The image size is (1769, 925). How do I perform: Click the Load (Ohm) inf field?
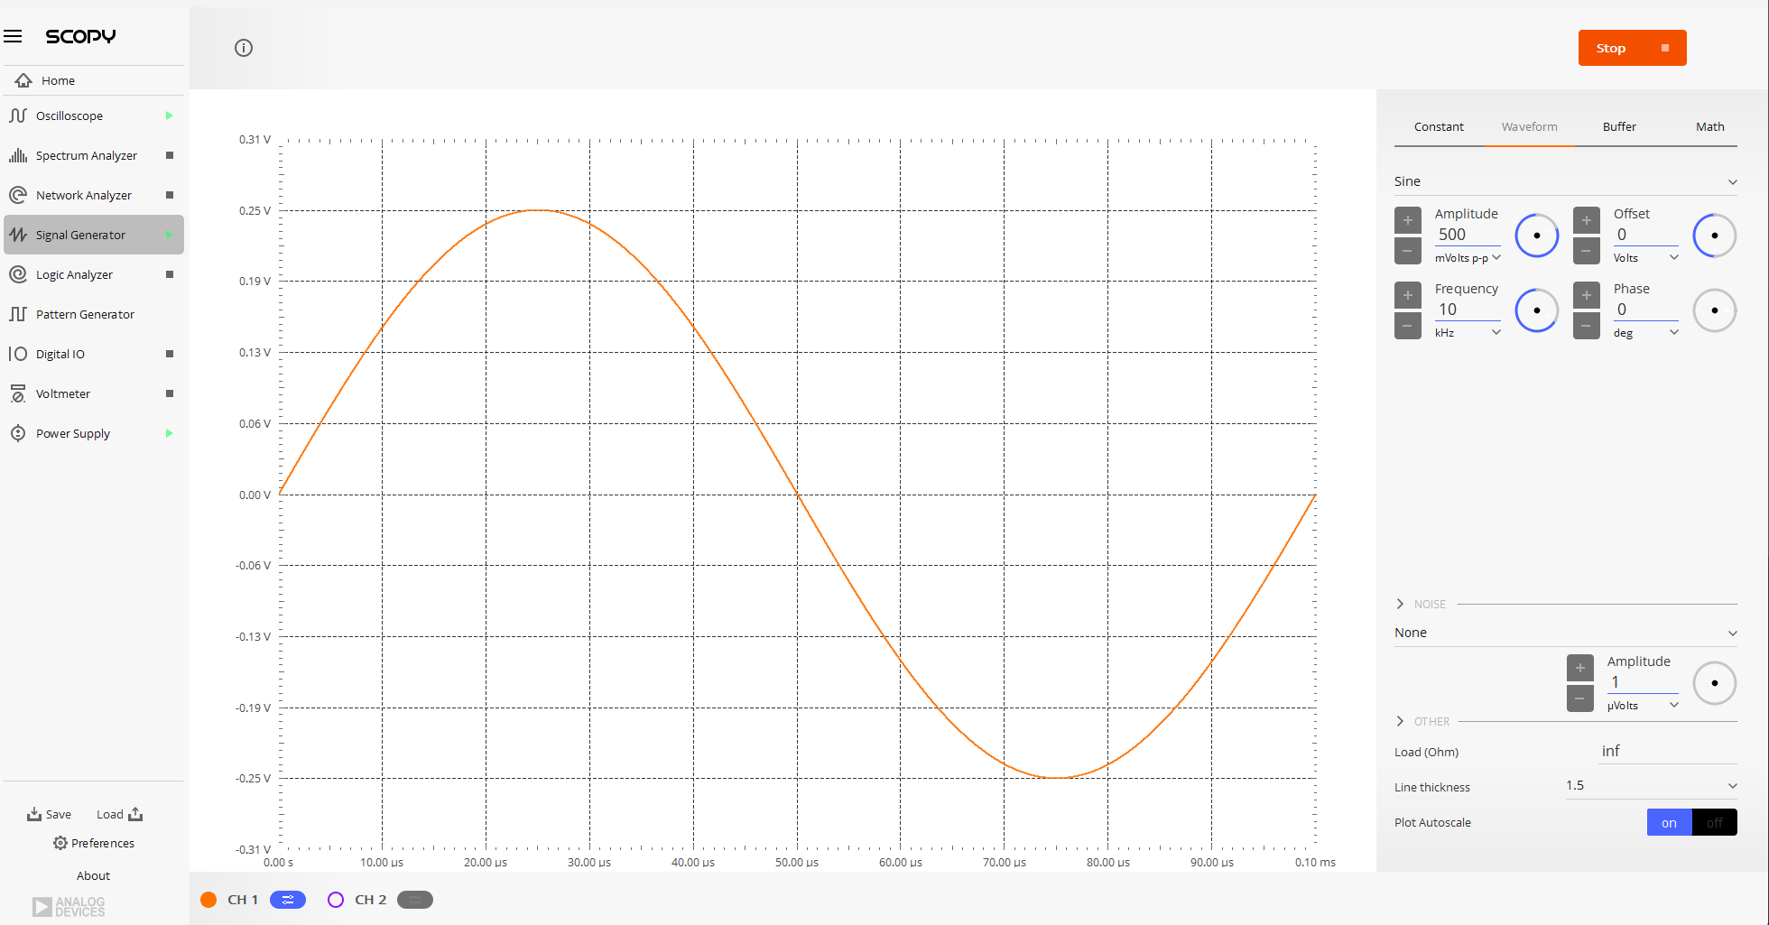click(1668, 751)
